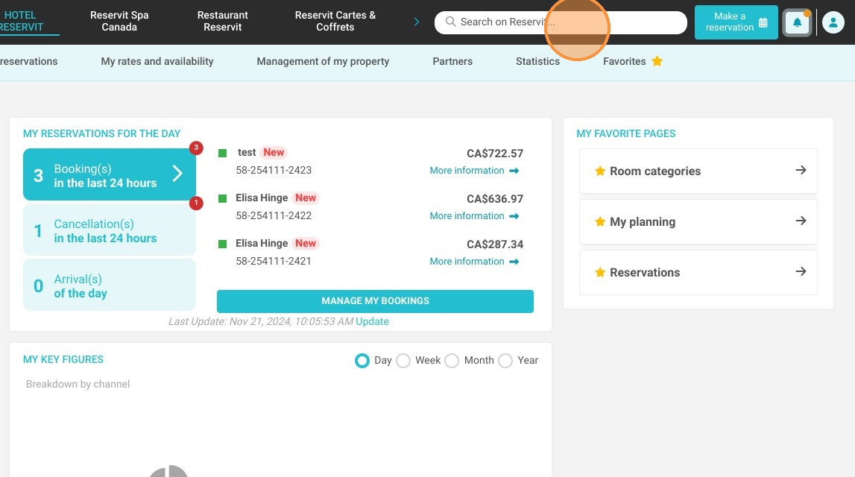Viewport: 855px width, 477px height.
Task: Open the user profile avatar icon
Action: pos(833,23)
